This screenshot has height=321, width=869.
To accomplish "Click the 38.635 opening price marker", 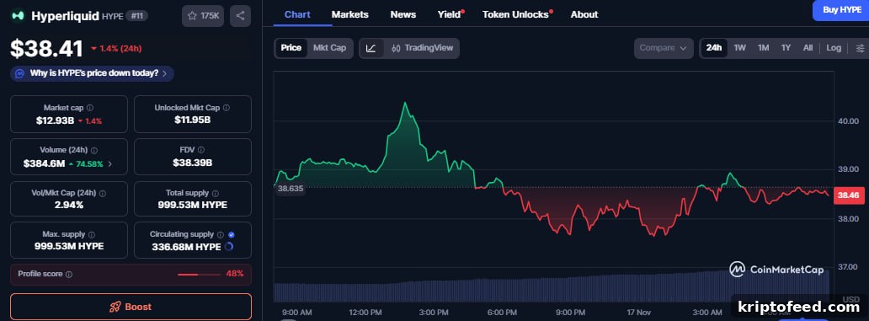I will tap(291, 189).
